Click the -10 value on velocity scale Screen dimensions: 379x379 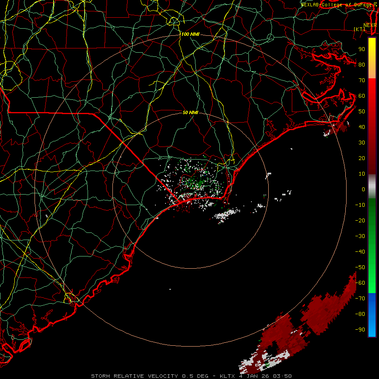coord(360,205)
